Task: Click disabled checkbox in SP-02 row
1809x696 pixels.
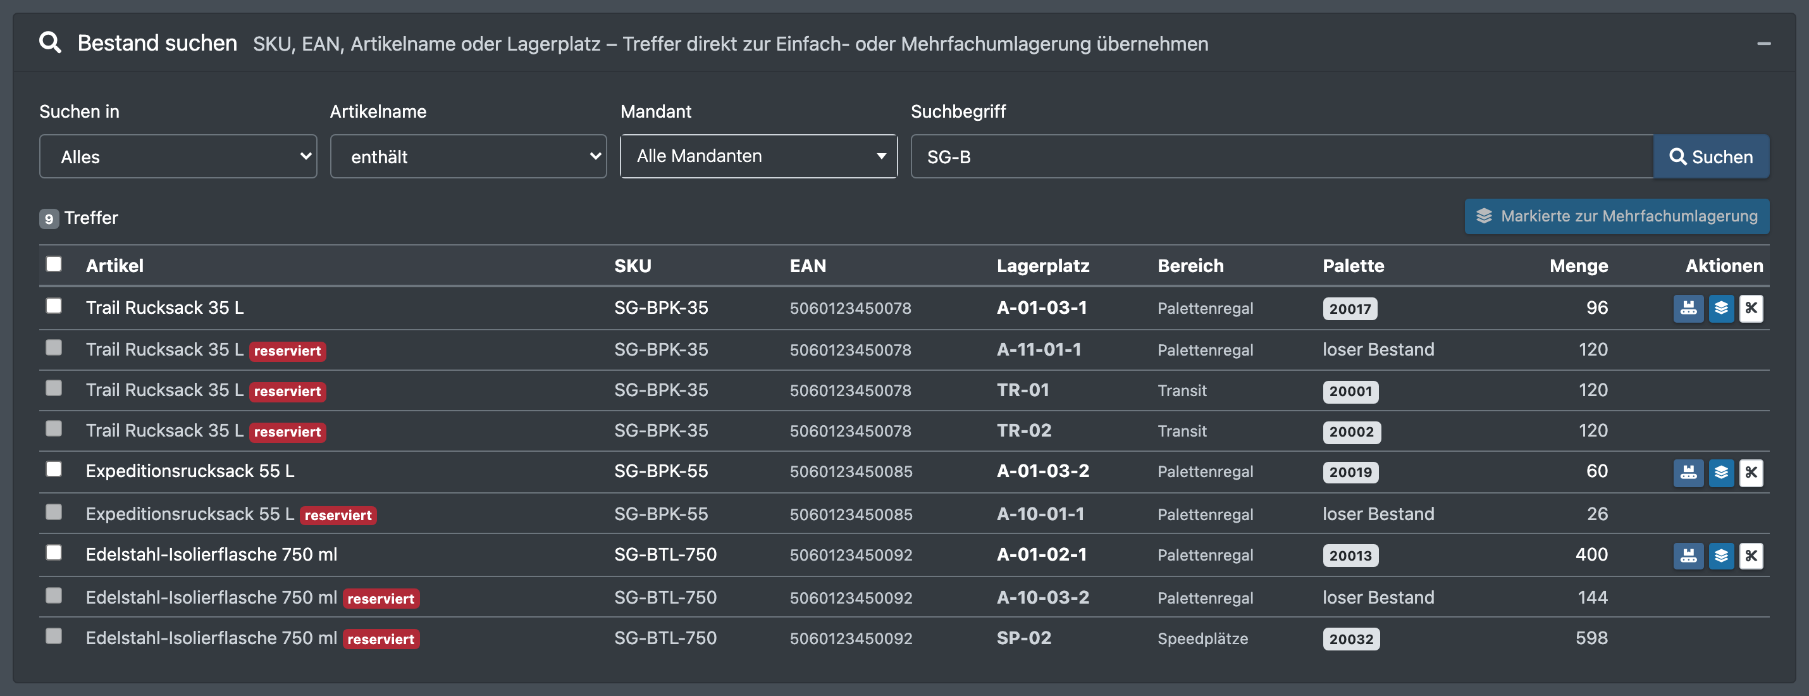Action: coord(53,637)
